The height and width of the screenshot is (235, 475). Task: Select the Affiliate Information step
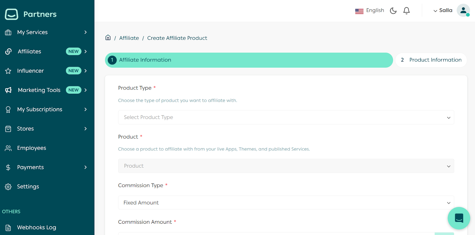[249, 60]
